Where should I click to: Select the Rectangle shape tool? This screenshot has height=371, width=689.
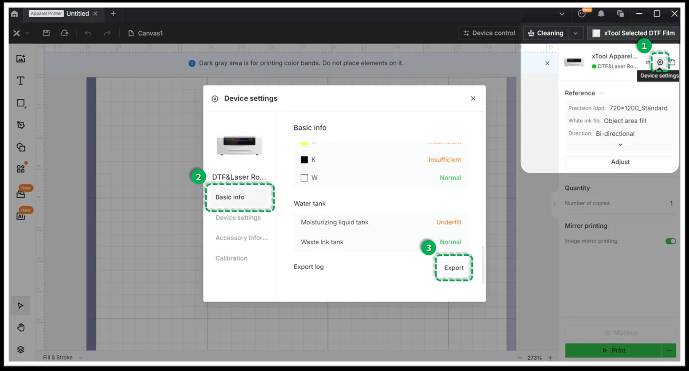tap(21, 103)
